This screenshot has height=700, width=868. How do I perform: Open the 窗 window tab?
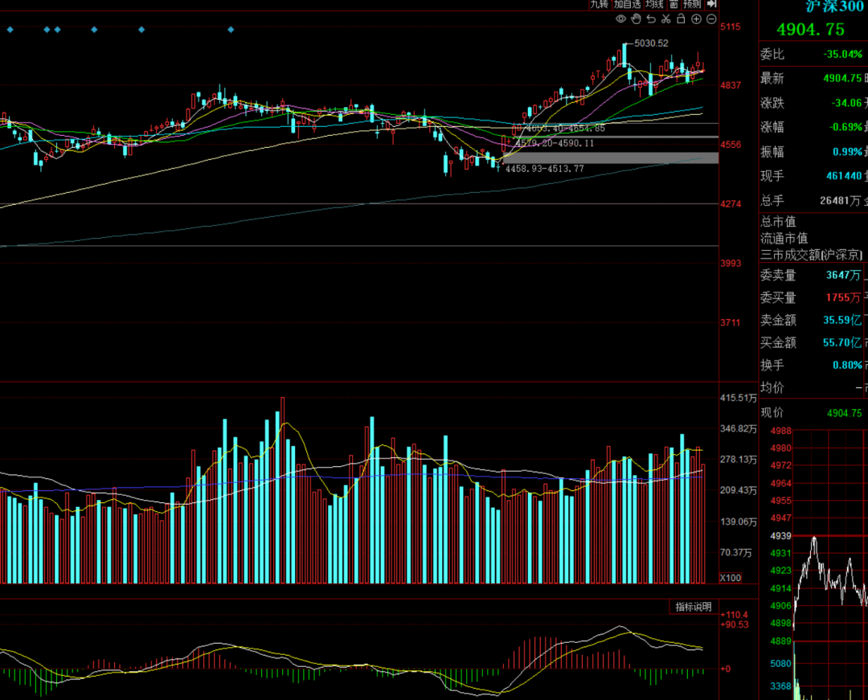(x=674, y=4)
